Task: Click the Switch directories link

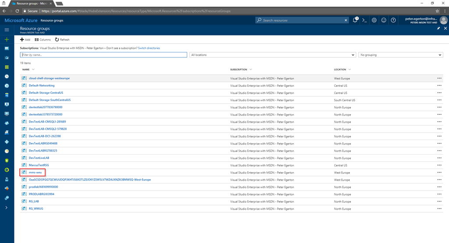Action: (x=149, y=48)
